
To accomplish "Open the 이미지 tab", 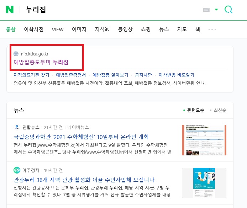I will 79,29.
